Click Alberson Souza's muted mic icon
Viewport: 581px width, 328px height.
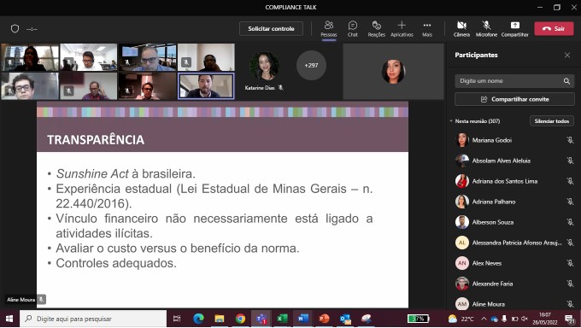pos(570,222)
